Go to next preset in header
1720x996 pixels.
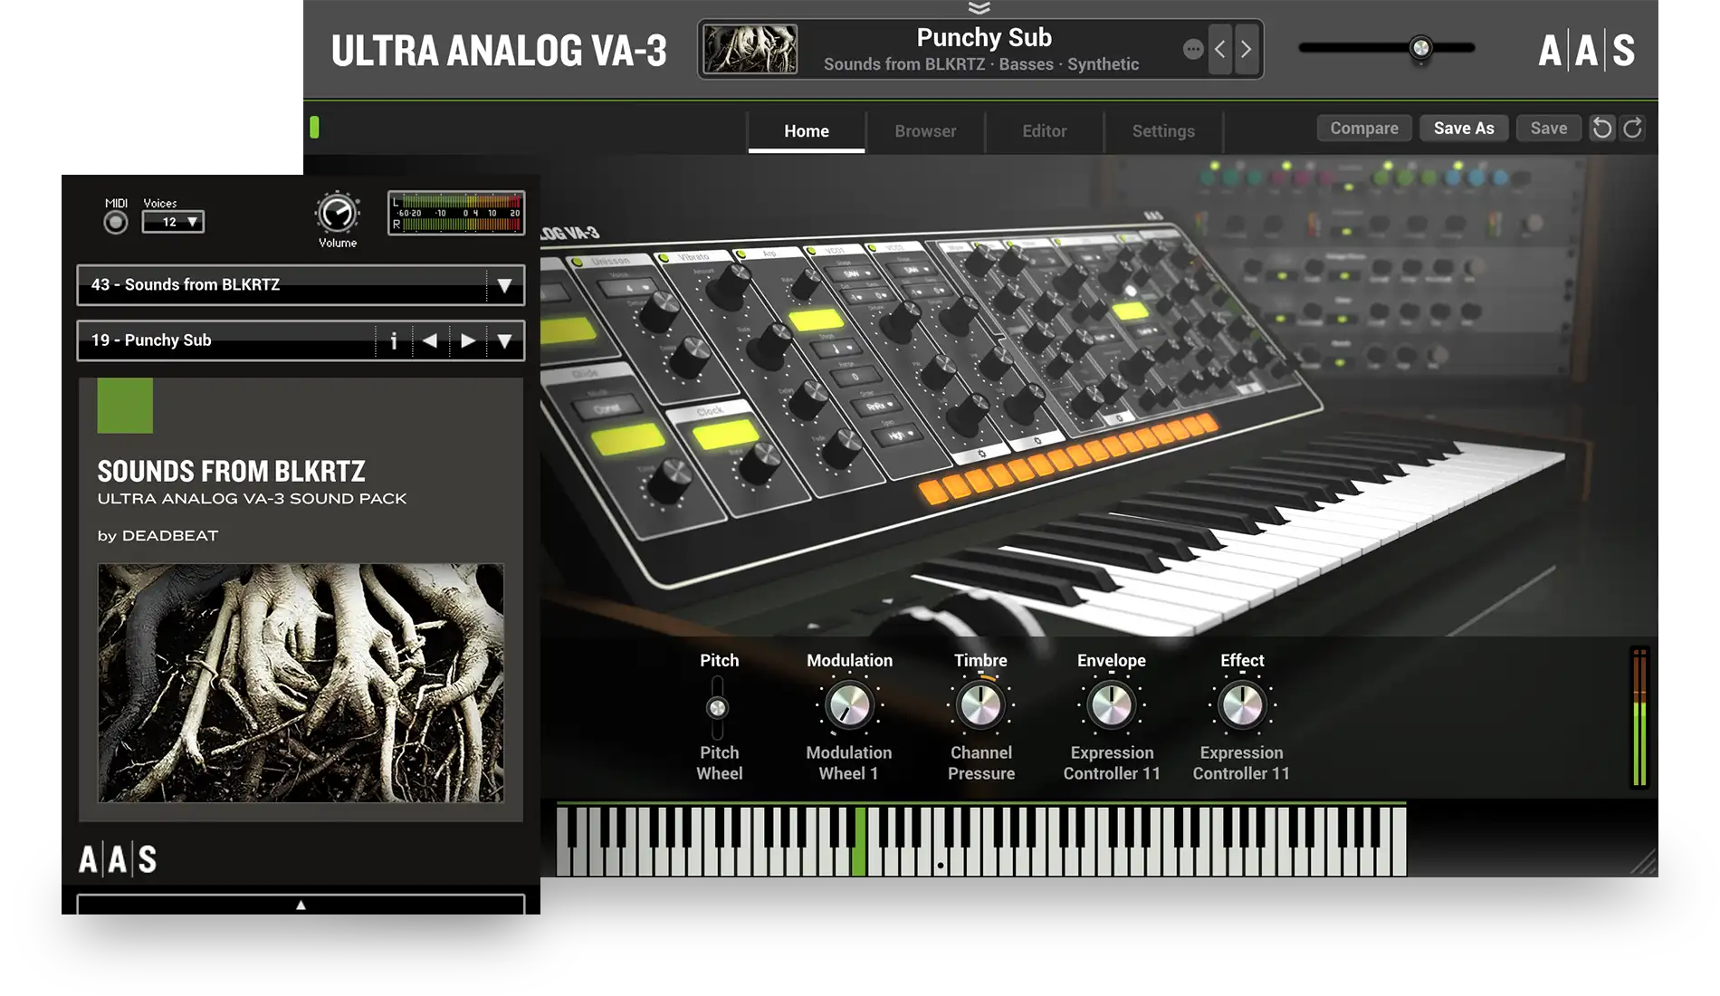click(x=1247, y=49)
